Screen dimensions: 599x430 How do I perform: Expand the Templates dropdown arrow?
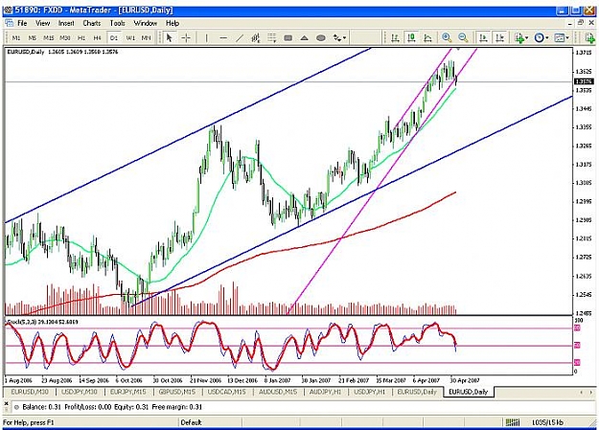(567, 37)
